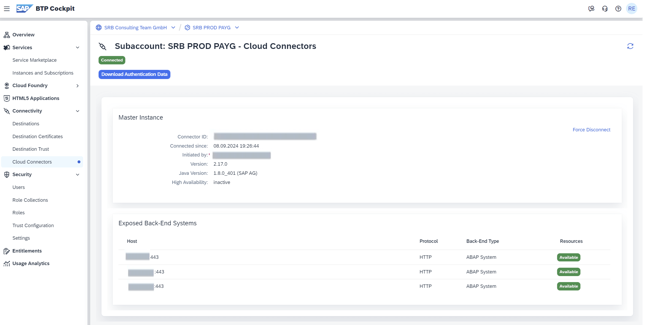Image resolution: width=648 pixels, height=325 pixels.
Task: Click the Force Disconnect link
Action: coord(591,130)
